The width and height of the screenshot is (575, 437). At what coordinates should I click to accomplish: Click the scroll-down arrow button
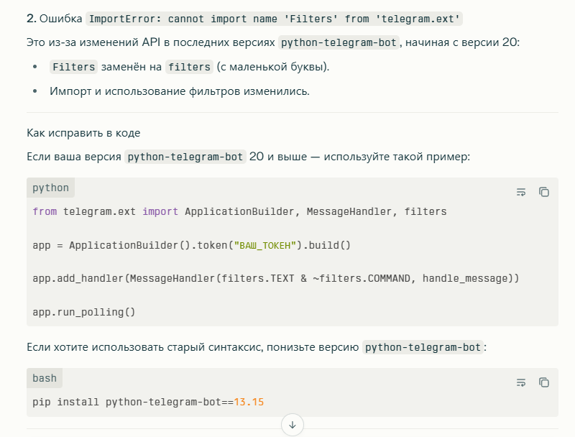point(293,425)
